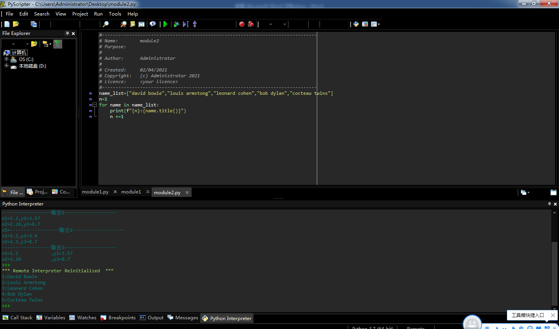Click the Save All toolbar icon
The width and height of the screenshot is (559, 329).
34,24
